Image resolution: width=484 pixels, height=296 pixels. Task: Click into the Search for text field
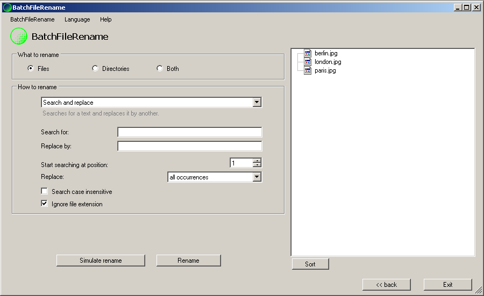[189, 132]
